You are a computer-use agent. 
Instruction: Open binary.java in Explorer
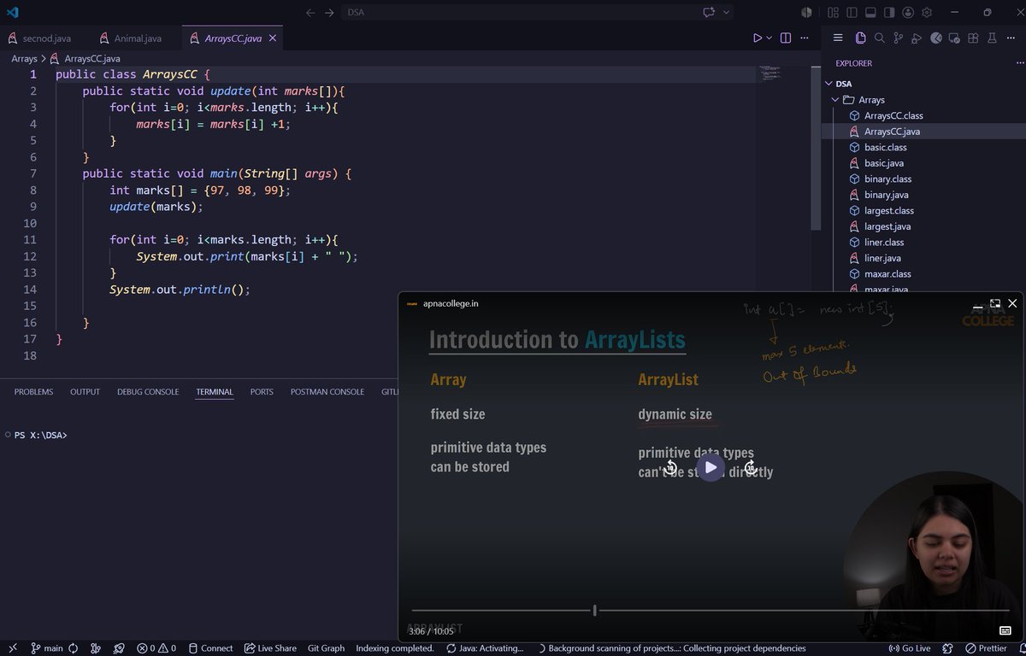[x=886, y=195]
